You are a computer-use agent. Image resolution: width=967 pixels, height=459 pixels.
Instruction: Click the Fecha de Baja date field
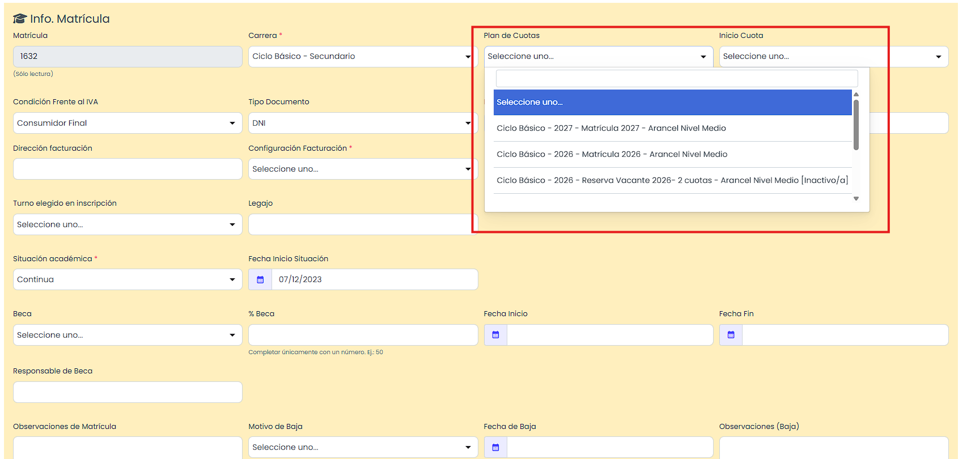610,447
